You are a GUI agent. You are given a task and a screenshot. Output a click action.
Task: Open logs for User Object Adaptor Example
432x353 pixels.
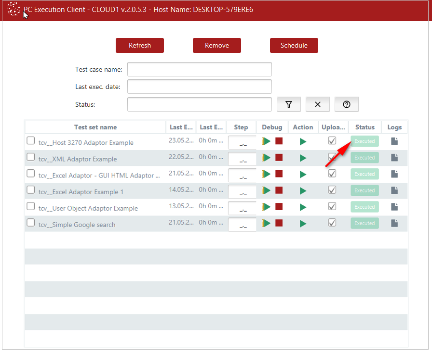tap(394, 207)
